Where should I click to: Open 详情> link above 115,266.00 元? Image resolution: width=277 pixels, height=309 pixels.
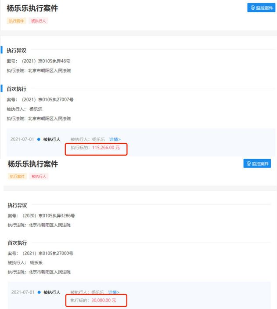115,139
